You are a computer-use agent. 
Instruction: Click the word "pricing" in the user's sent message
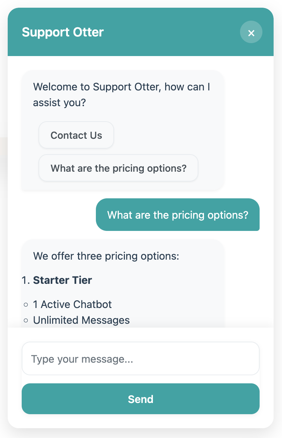189,215
